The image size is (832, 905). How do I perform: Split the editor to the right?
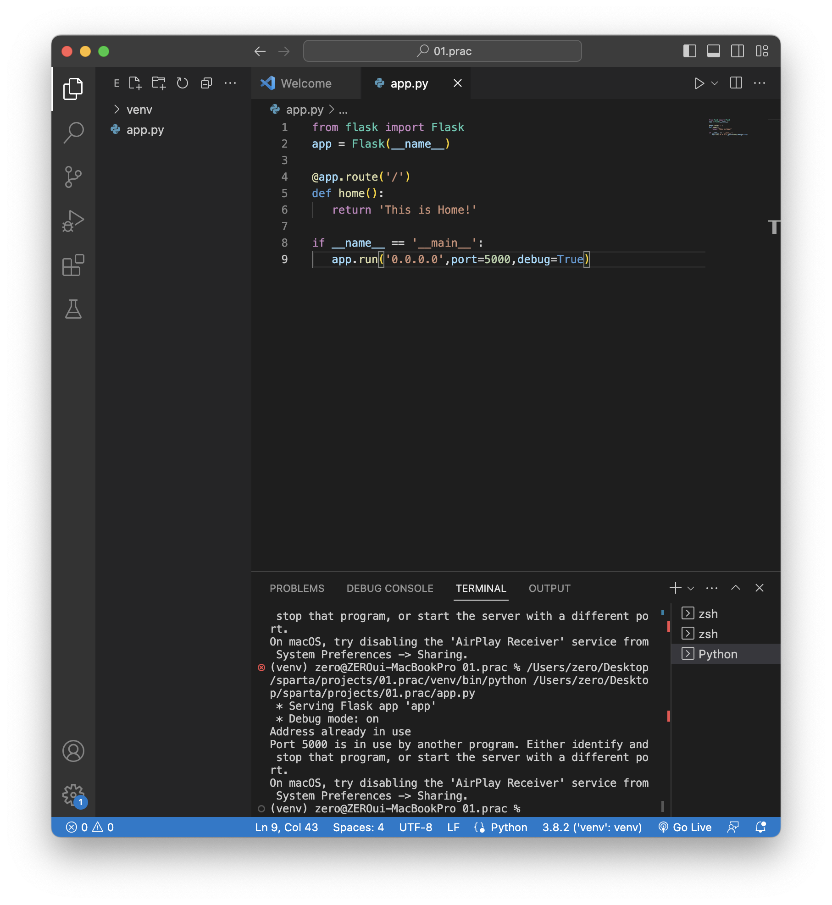tap(736, 83)
